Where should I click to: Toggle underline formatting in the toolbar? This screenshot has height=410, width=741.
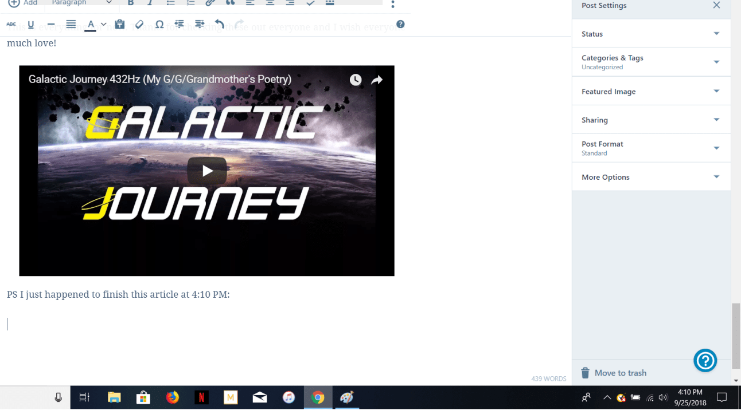pos(31,25)
